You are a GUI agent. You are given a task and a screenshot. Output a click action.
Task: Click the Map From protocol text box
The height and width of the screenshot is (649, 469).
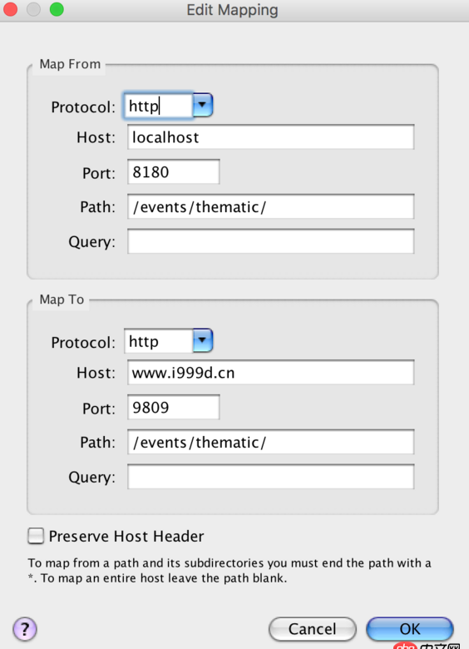pos(158,106)
